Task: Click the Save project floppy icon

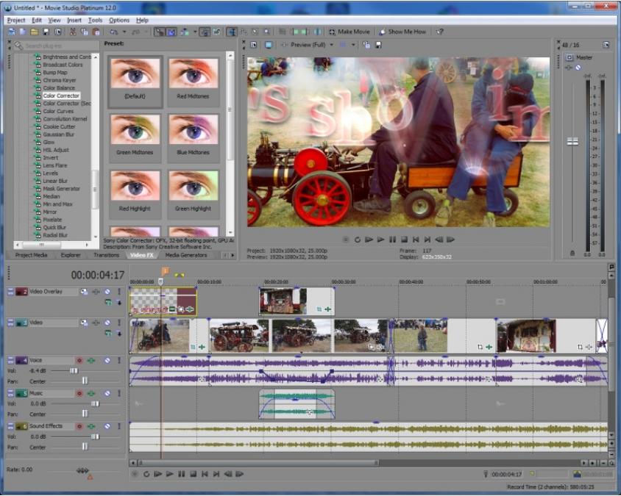Action: coord(46,32)
